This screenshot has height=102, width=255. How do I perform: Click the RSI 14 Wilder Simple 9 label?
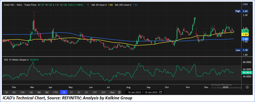16,60
